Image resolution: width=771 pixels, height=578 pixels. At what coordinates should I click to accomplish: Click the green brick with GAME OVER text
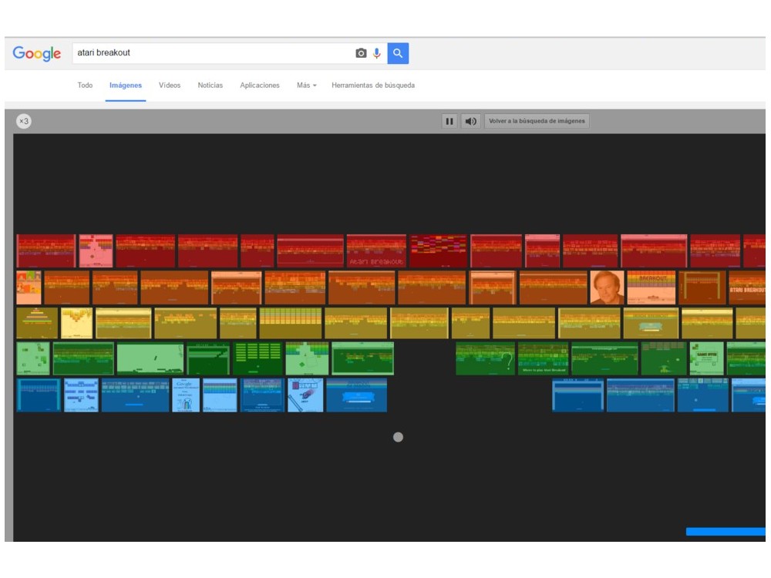706,358
